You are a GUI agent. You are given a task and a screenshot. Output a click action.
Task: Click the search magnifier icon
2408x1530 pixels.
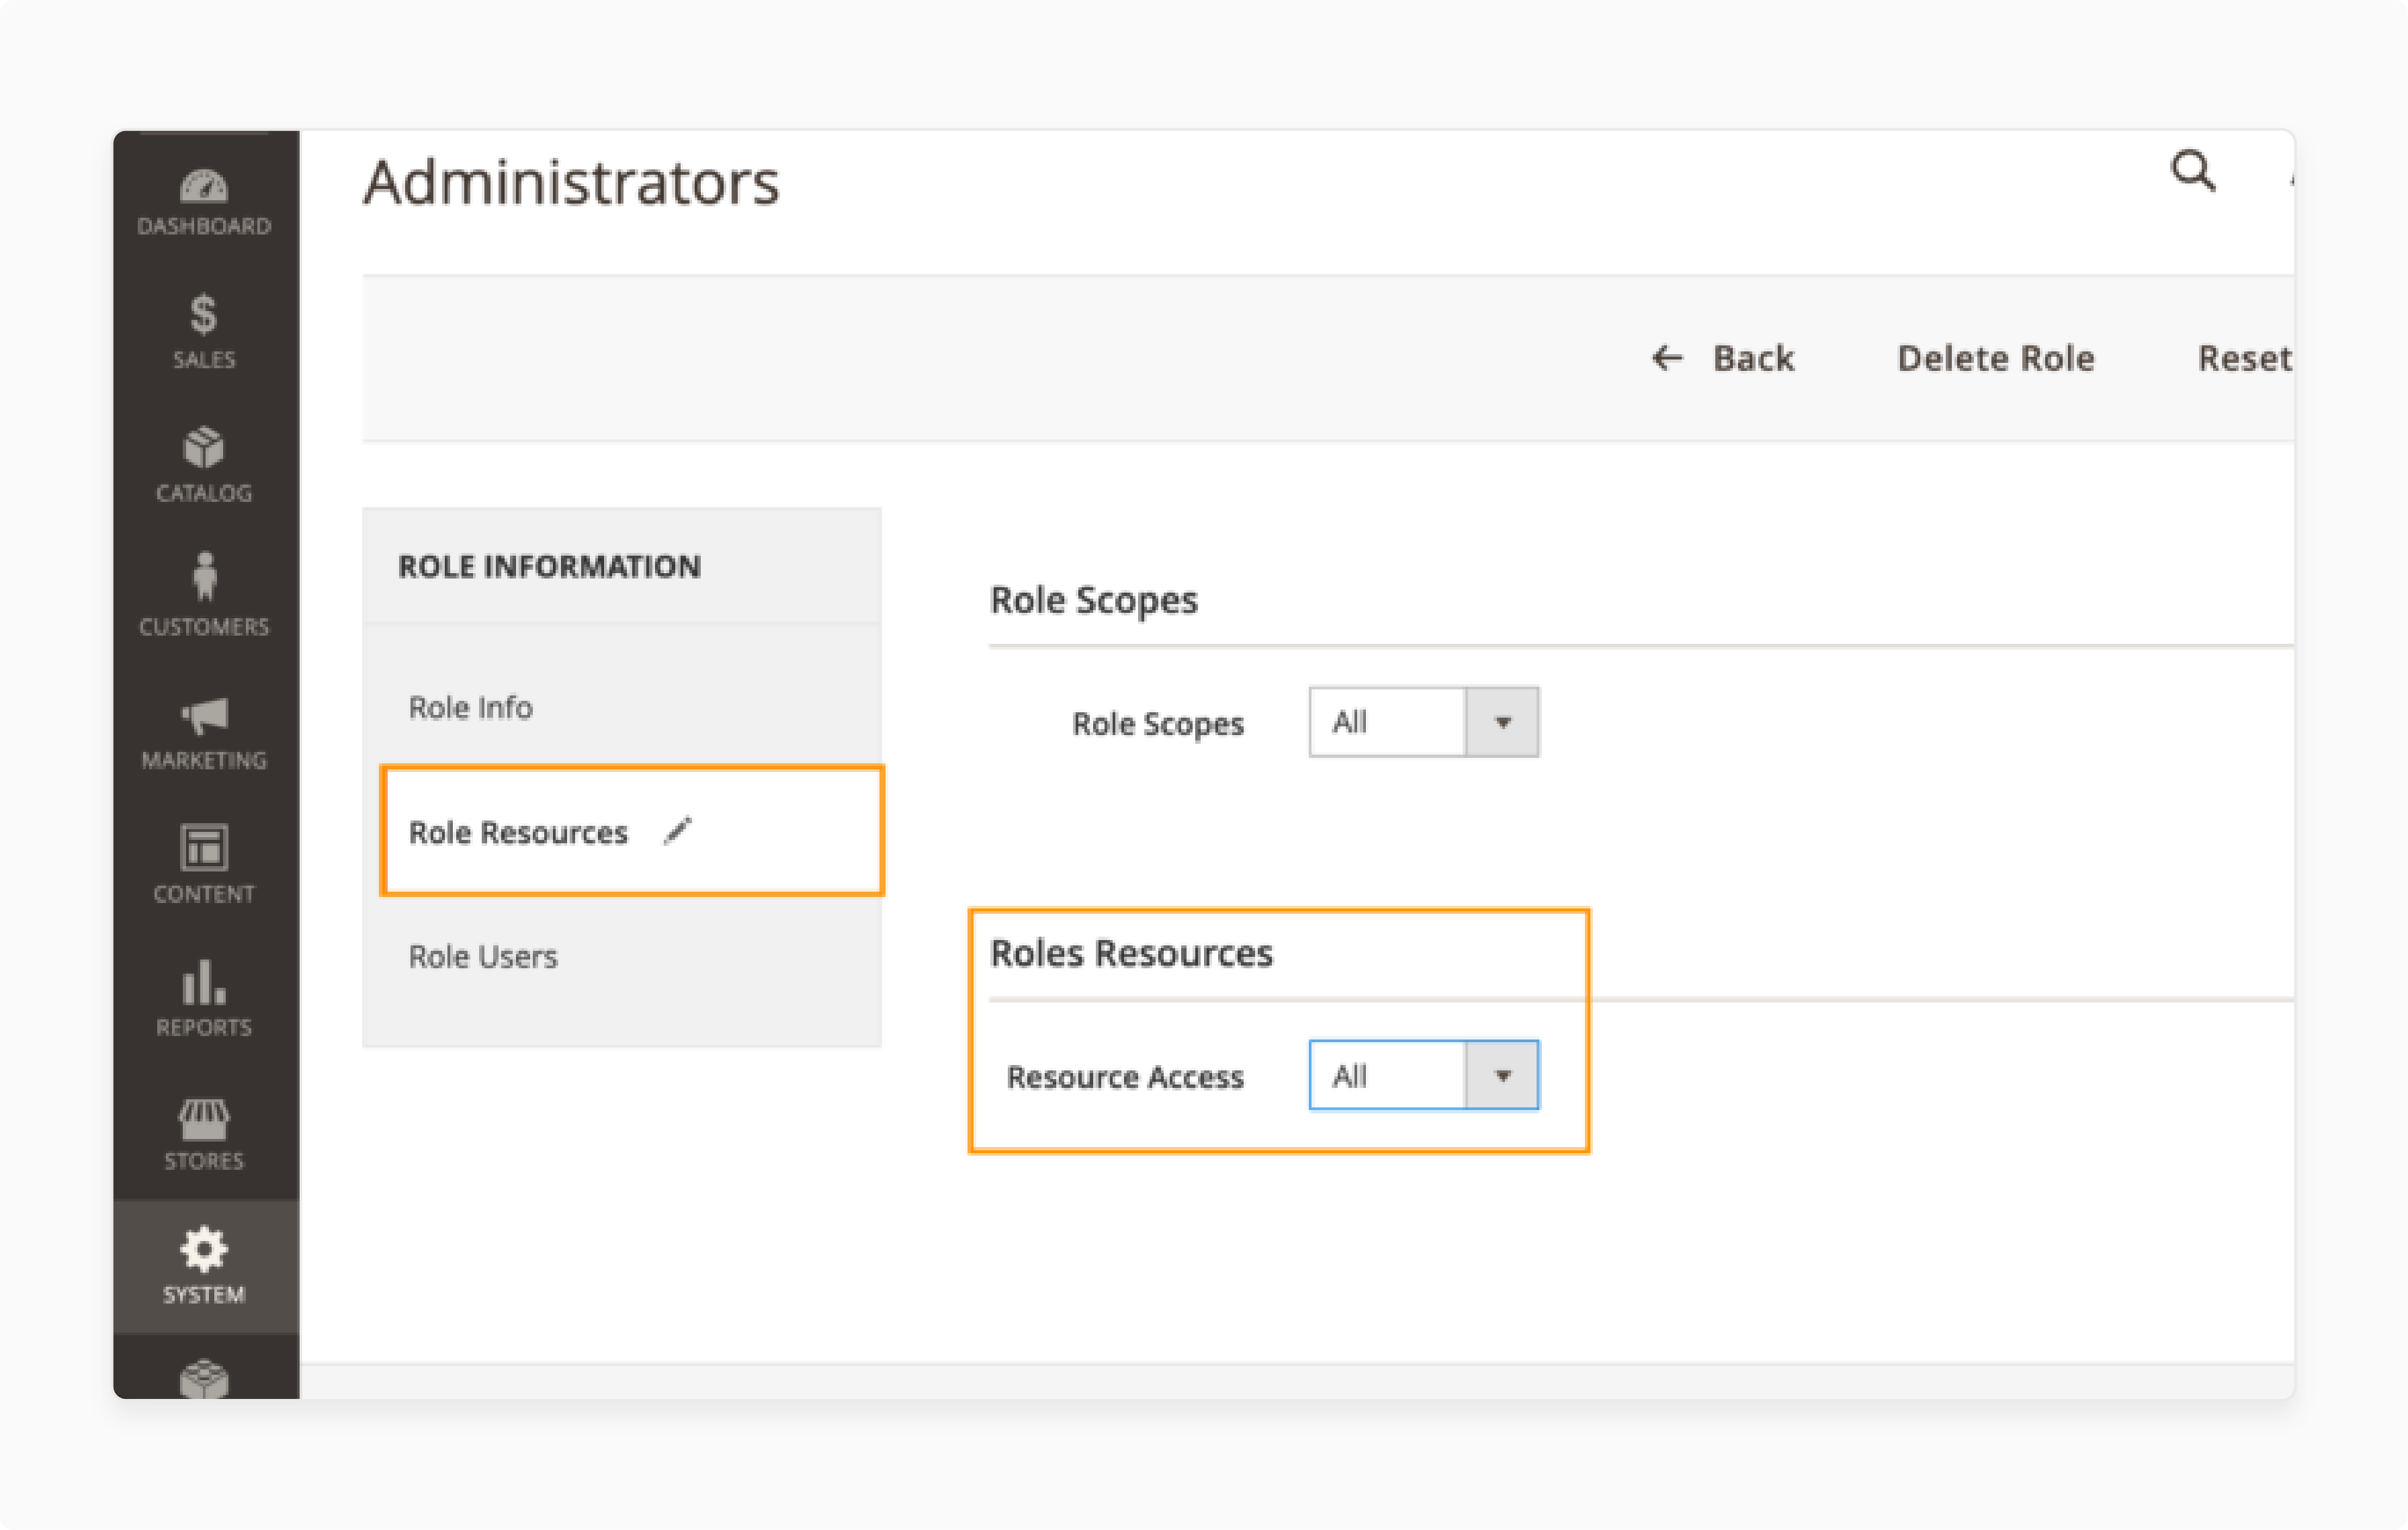pos(2193,171)
